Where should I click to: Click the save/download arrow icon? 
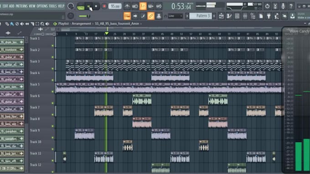click(x=292, y=16)
